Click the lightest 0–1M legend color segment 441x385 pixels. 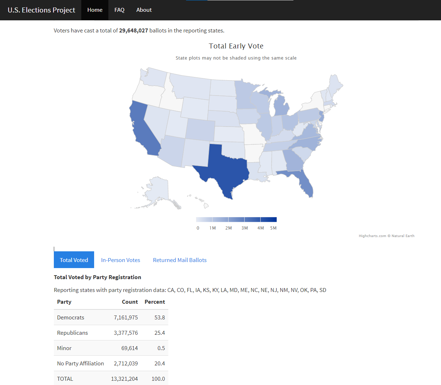tap(204, 220)
